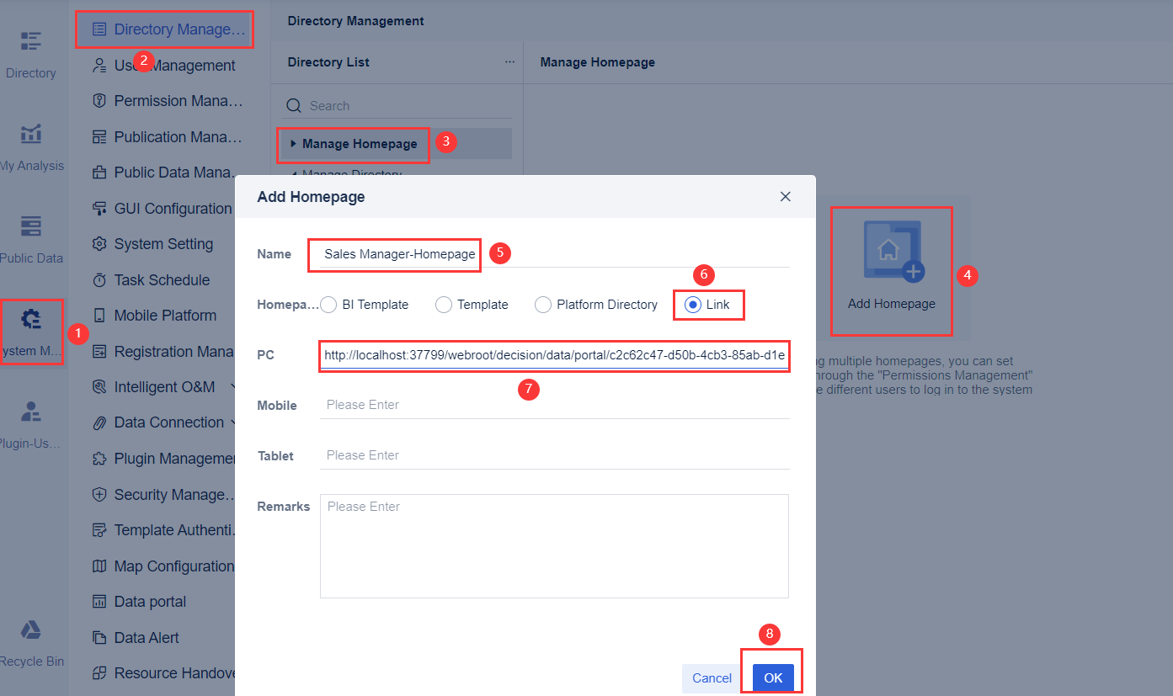Viewport: 1173px width, 696px height.
Task: Select the System Management gear icon
Action: (31, 320)
